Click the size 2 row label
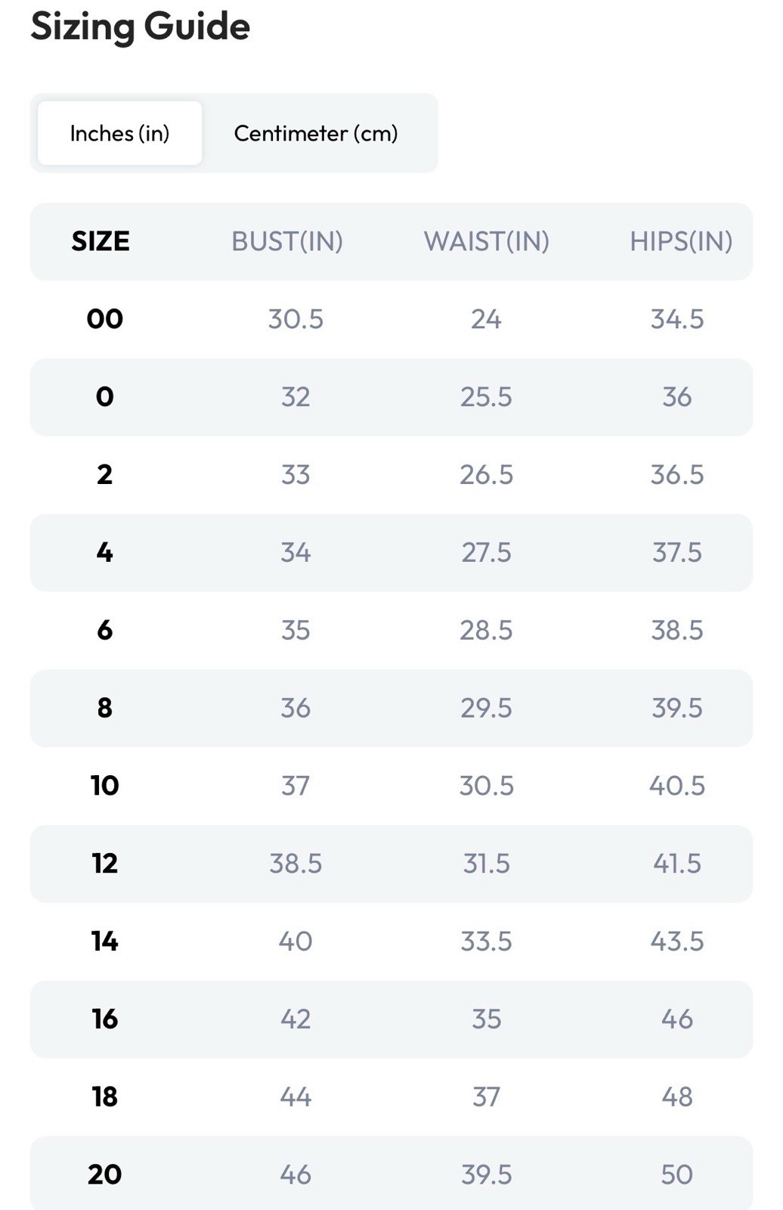Screen dimensions: 783x1210 [x=104, y=475]
